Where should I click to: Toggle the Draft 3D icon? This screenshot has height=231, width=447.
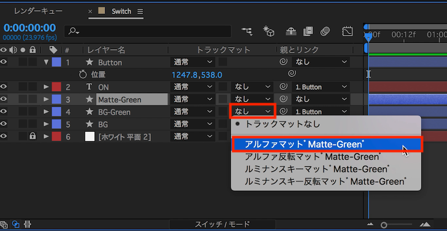(269, 31)
